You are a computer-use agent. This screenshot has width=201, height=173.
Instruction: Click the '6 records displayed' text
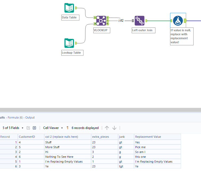click(85, 128)
